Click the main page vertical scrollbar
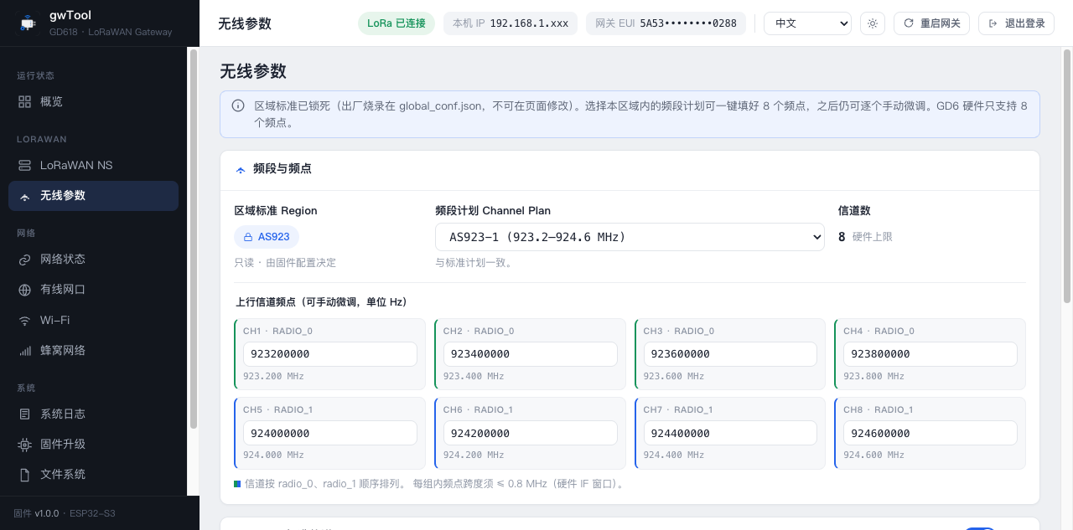1073x530 pixels. (1067, 176)
